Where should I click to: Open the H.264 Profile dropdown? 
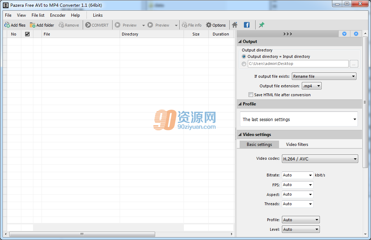tap(301, 220)
